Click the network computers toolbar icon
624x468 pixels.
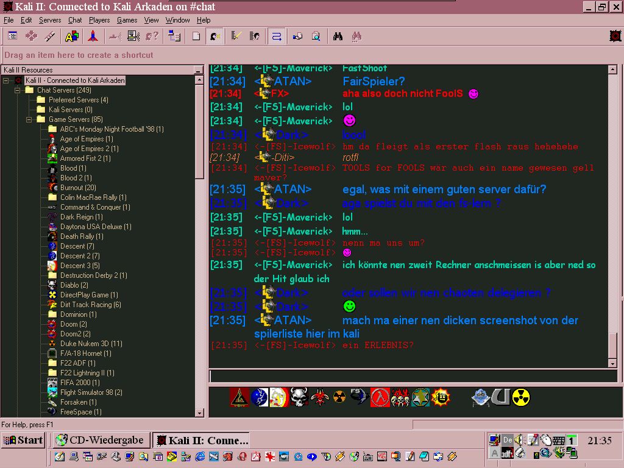click(x=174, y=37)
